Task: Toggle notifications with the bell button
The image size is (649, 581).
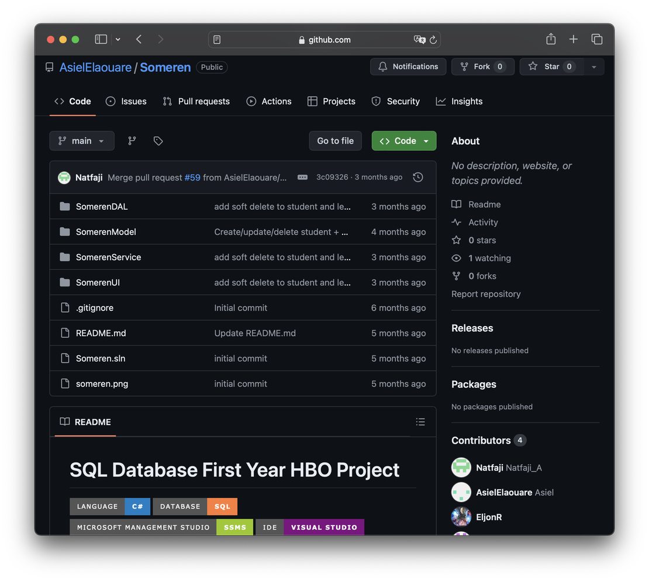Action: pos(408,66)
